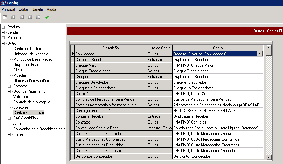This screenshot has height=164, width=283.
Task: Open the Janela menu
Action: pyautogui.click(x=38, y=9)
